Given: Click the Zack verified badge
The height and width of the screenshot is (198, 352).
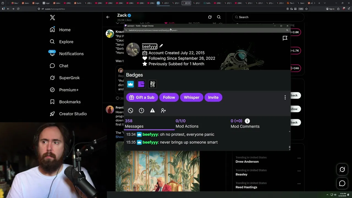Looking at the screenshot, I should 129,15.
